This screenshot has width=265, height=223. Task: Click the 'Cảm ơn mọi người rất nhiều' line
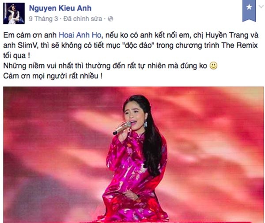click(53, 76)
